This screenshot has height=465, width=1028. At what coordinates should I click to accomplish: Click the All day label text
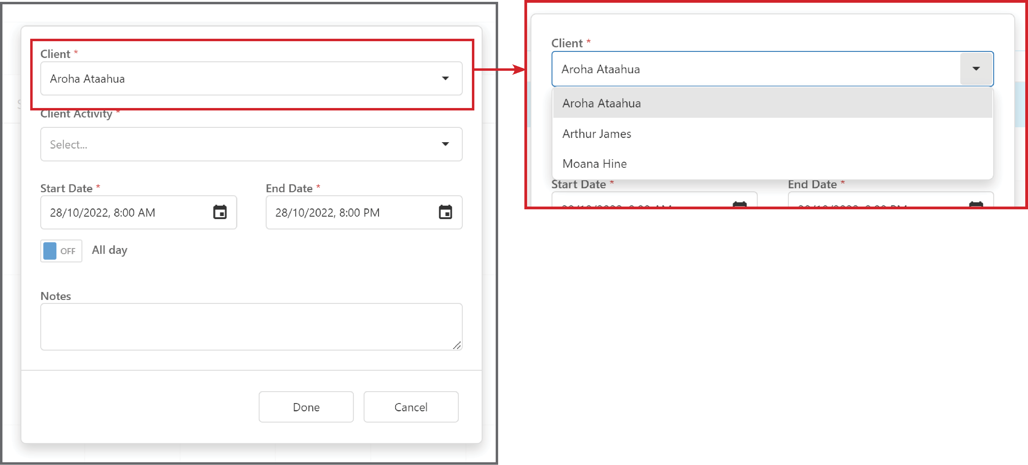pos(110,250)
